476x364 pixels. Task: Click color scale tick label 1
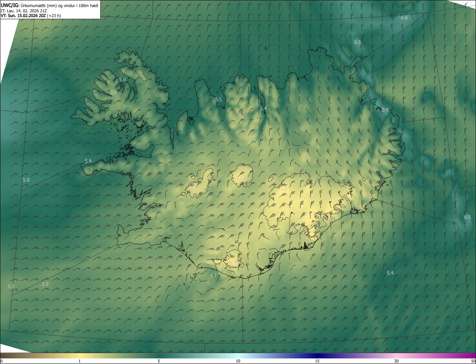pyautogui.click(x=80, y=361)
